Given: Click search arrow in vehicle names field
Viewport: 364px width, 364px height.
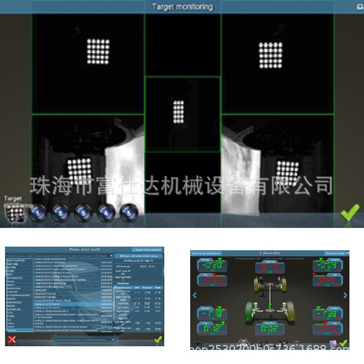Looking at the screenshot, I should 111,256.
